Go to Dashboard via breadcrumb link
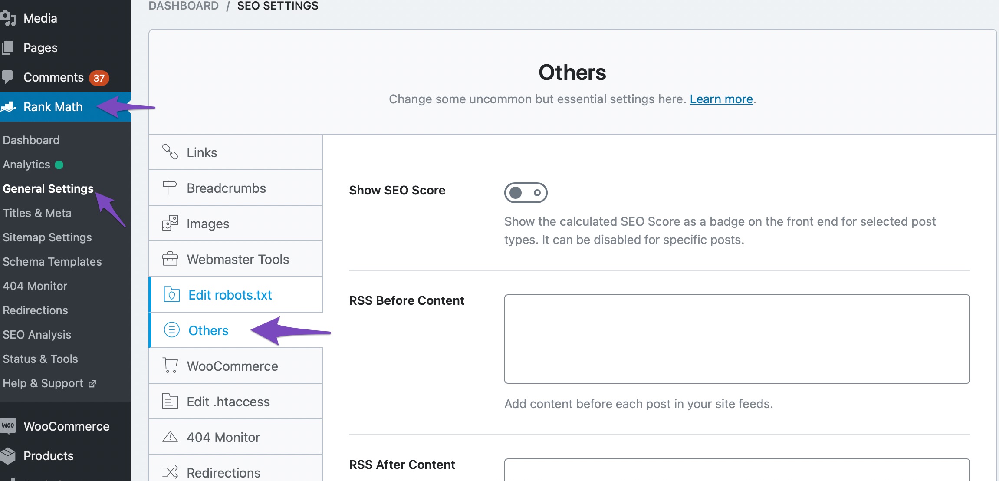The image size is (999, 481). pos(184,6)
